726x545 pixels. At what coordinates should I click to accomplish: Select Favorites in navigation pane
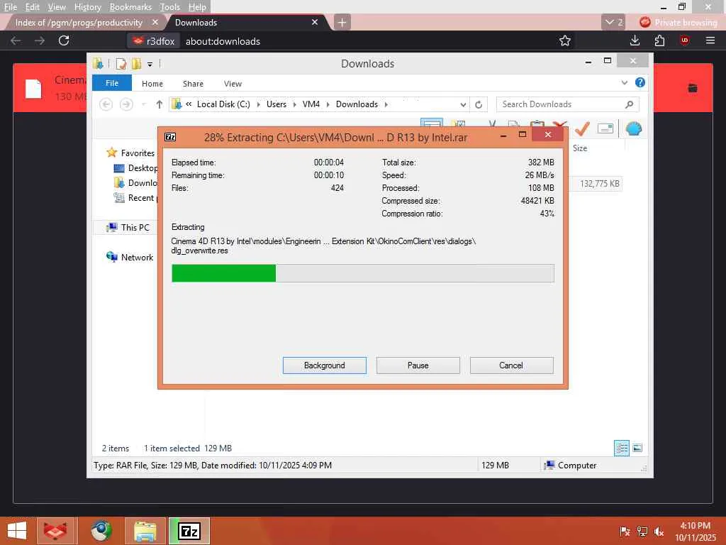138,153
